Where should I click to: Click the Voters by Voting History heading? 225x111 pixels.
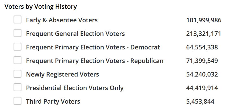click(x=41, y=7)
